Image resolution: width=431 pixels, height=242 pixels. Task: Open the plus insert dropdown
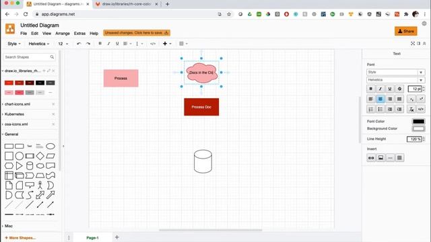click(167, 44)
